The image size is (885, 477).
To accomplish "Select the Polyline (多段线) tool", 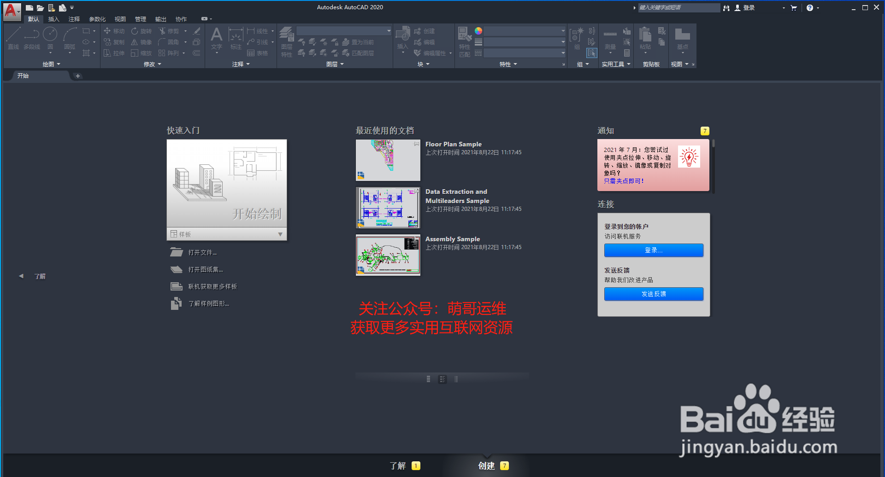I will [x=32, y=38].
